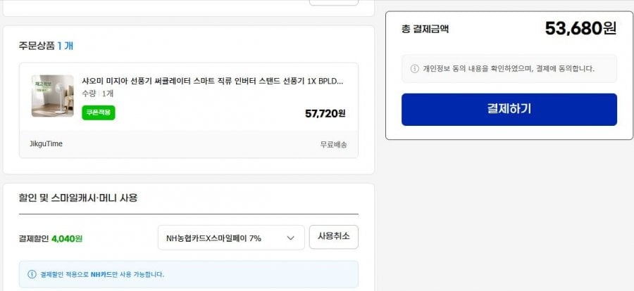Image resolution: width=634 pixels, height=291 pixels.
Task: Click info icon in NH카드 notice
Action: 32,274
